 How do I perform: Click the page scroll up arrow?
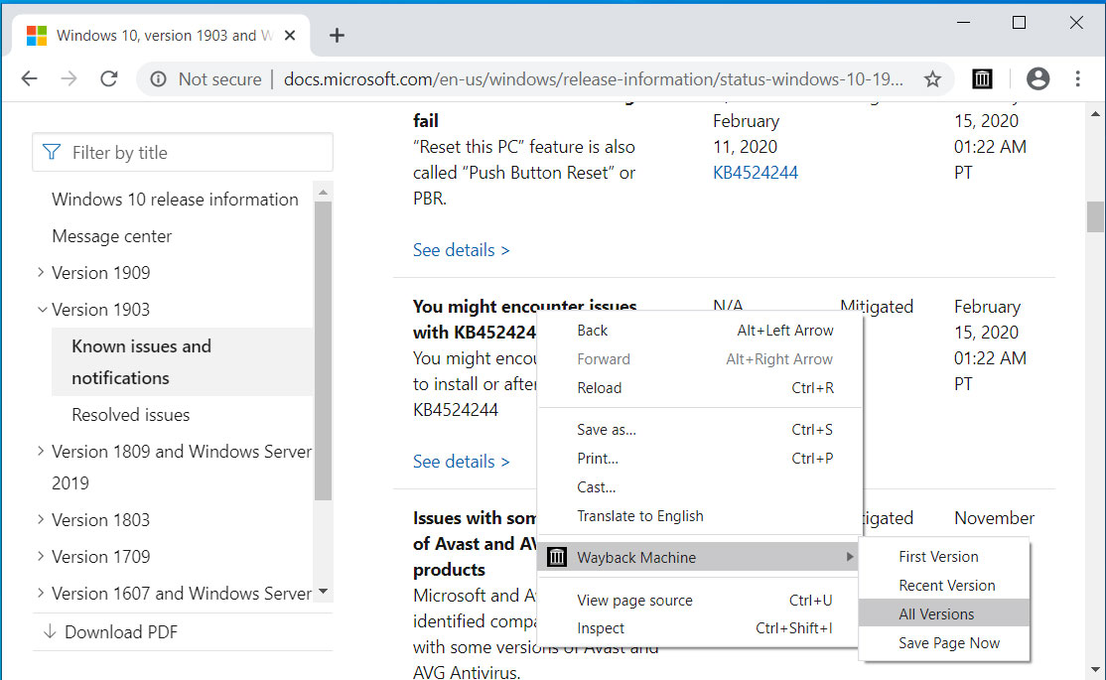[x=1095, y=113]
